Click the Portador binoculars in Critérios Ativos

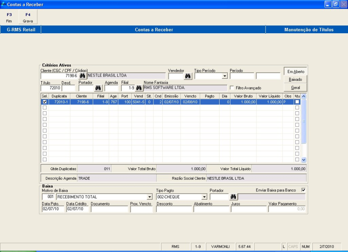98,88
